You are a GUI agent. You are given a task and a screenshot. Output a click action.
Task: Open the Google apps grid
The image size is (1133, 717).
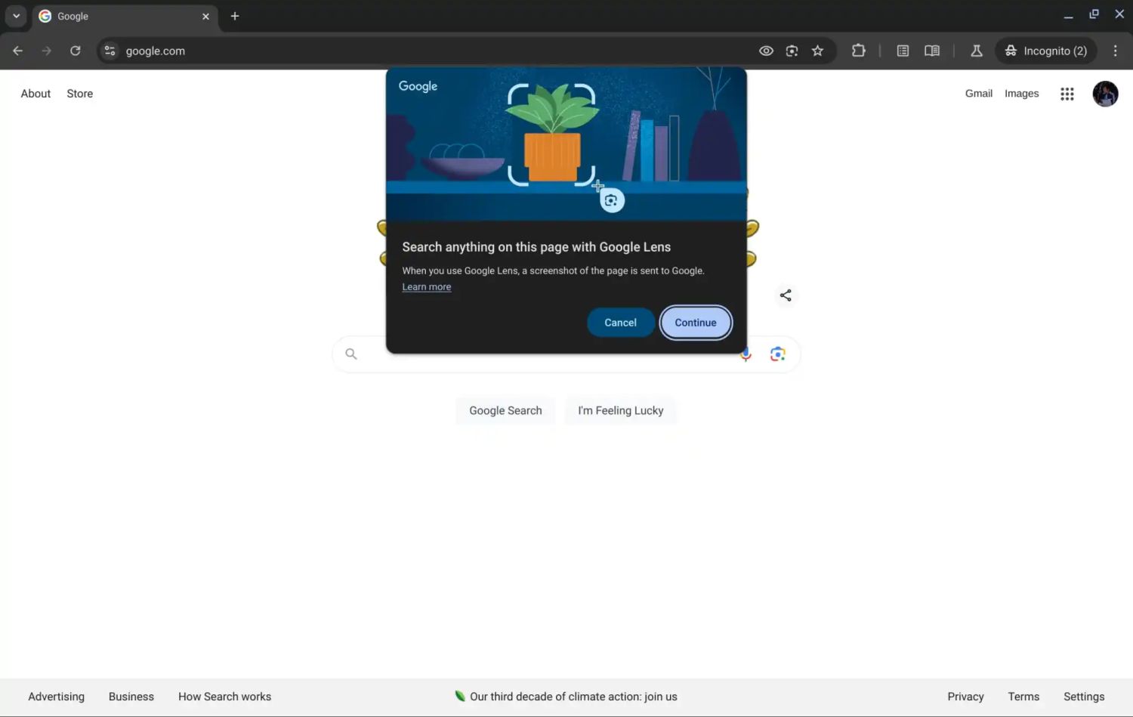[x=1067, y=94]
